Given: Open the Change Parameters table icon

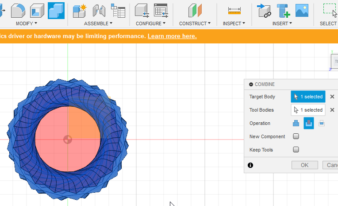Looking at the screenshot, I should coord(160,10).
